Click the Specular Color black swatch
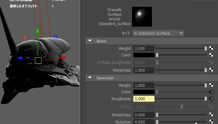This screenshot has height=124, width=218. (144, 92)
